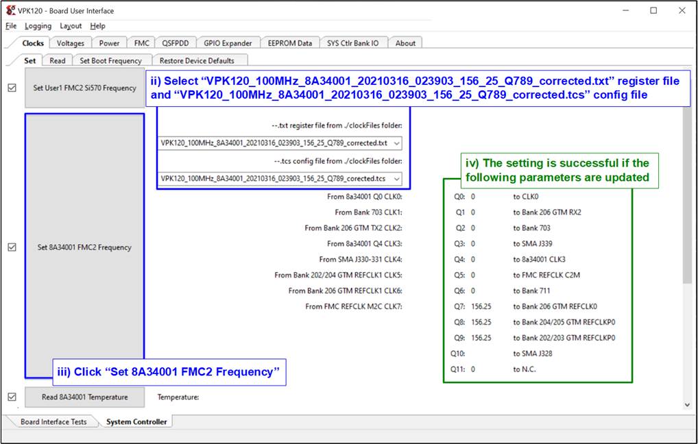Click the 'From 8a34001 Q4 CLK3:' label
Screen dimensions: 698x444
[x=365, y=243]
